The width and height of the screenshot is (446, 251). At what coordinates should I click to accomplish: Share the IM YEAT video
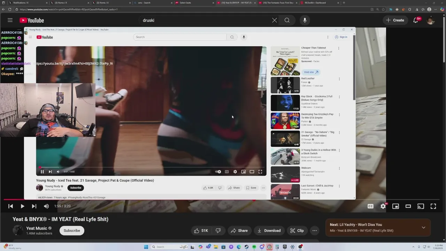pos(239,230)
